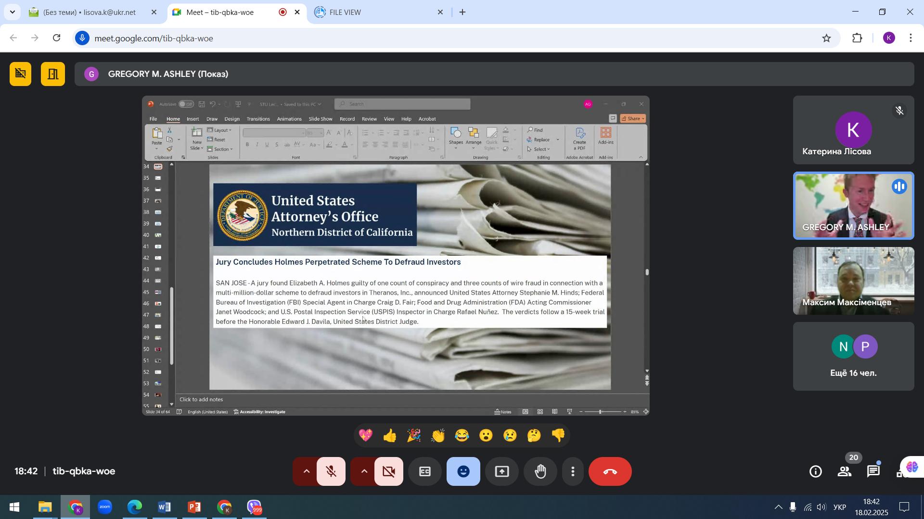This screenshot has height=519, width=924.
Task: Toggle camera on in Meet
Action: (389, 471)
